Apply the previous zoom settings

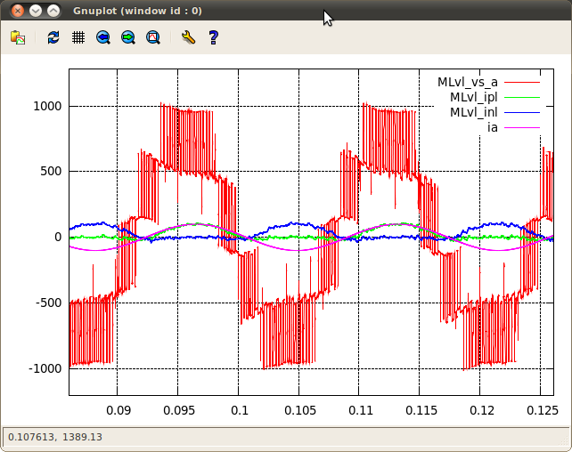click(103, 37)
